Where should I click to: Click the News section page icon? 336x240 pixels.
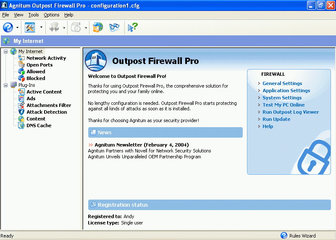[x=93, y=132]
